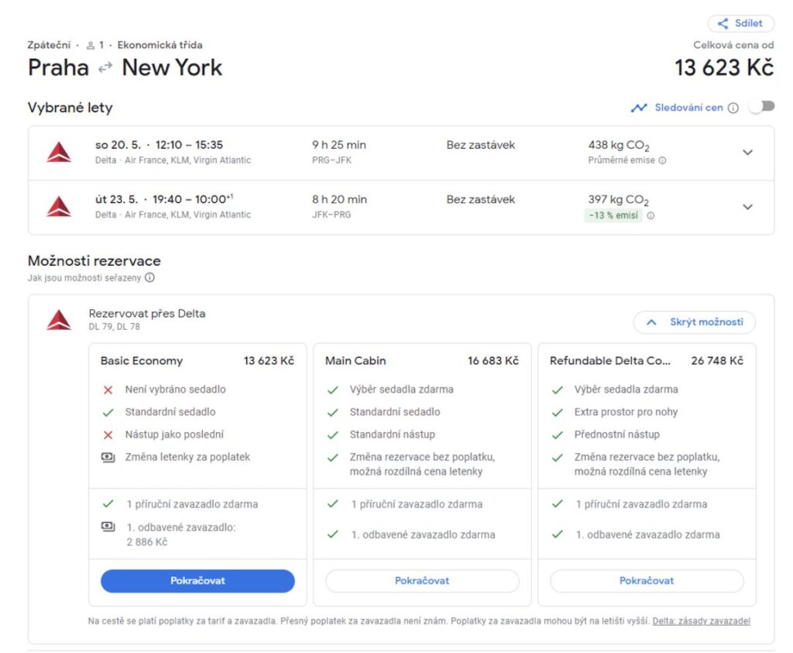Screen dimensions: 793x653
Task: Expand details of the út 23. 5. return flight
Action: pos(747,207)
